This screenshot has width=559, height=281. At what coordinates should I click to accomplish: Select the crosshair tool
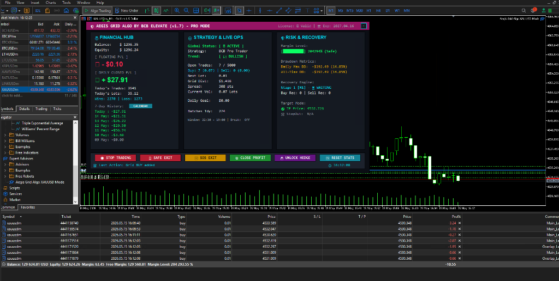[249, 11]
